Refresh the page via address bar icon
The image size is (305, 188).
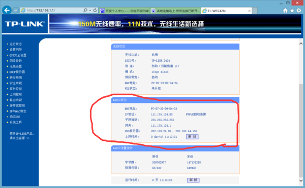[95, 10]
